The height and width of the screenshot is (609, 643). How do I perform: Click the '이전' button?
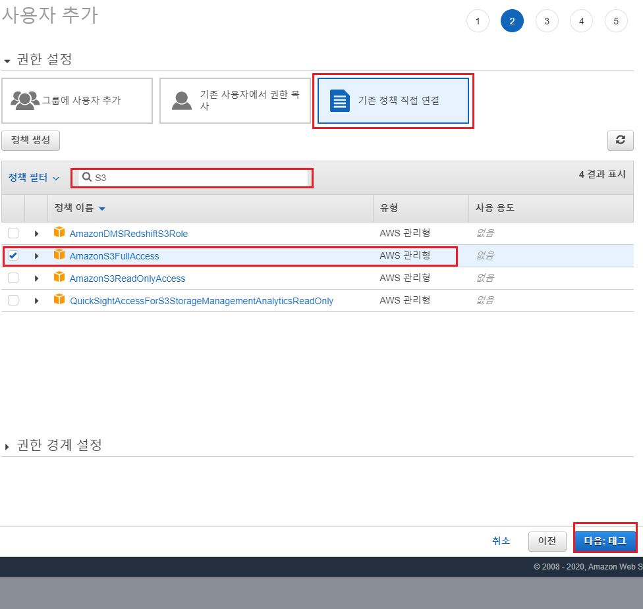pyautogui.click(x=547, y=541)
